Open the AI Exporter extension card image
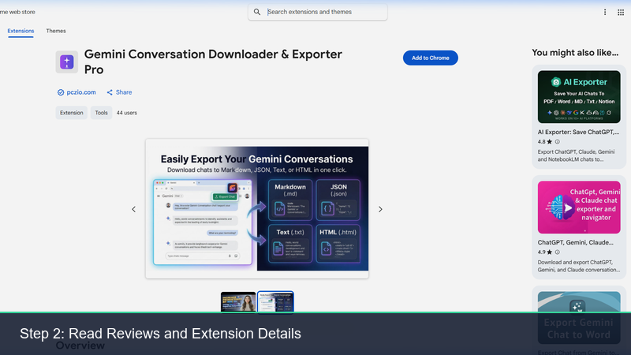The width and height of the screenshot is (631, 355). point(579,97)
